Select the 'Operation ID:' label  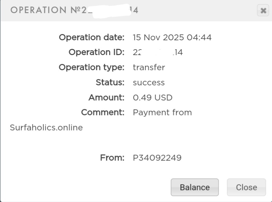(x=96, y=53)
